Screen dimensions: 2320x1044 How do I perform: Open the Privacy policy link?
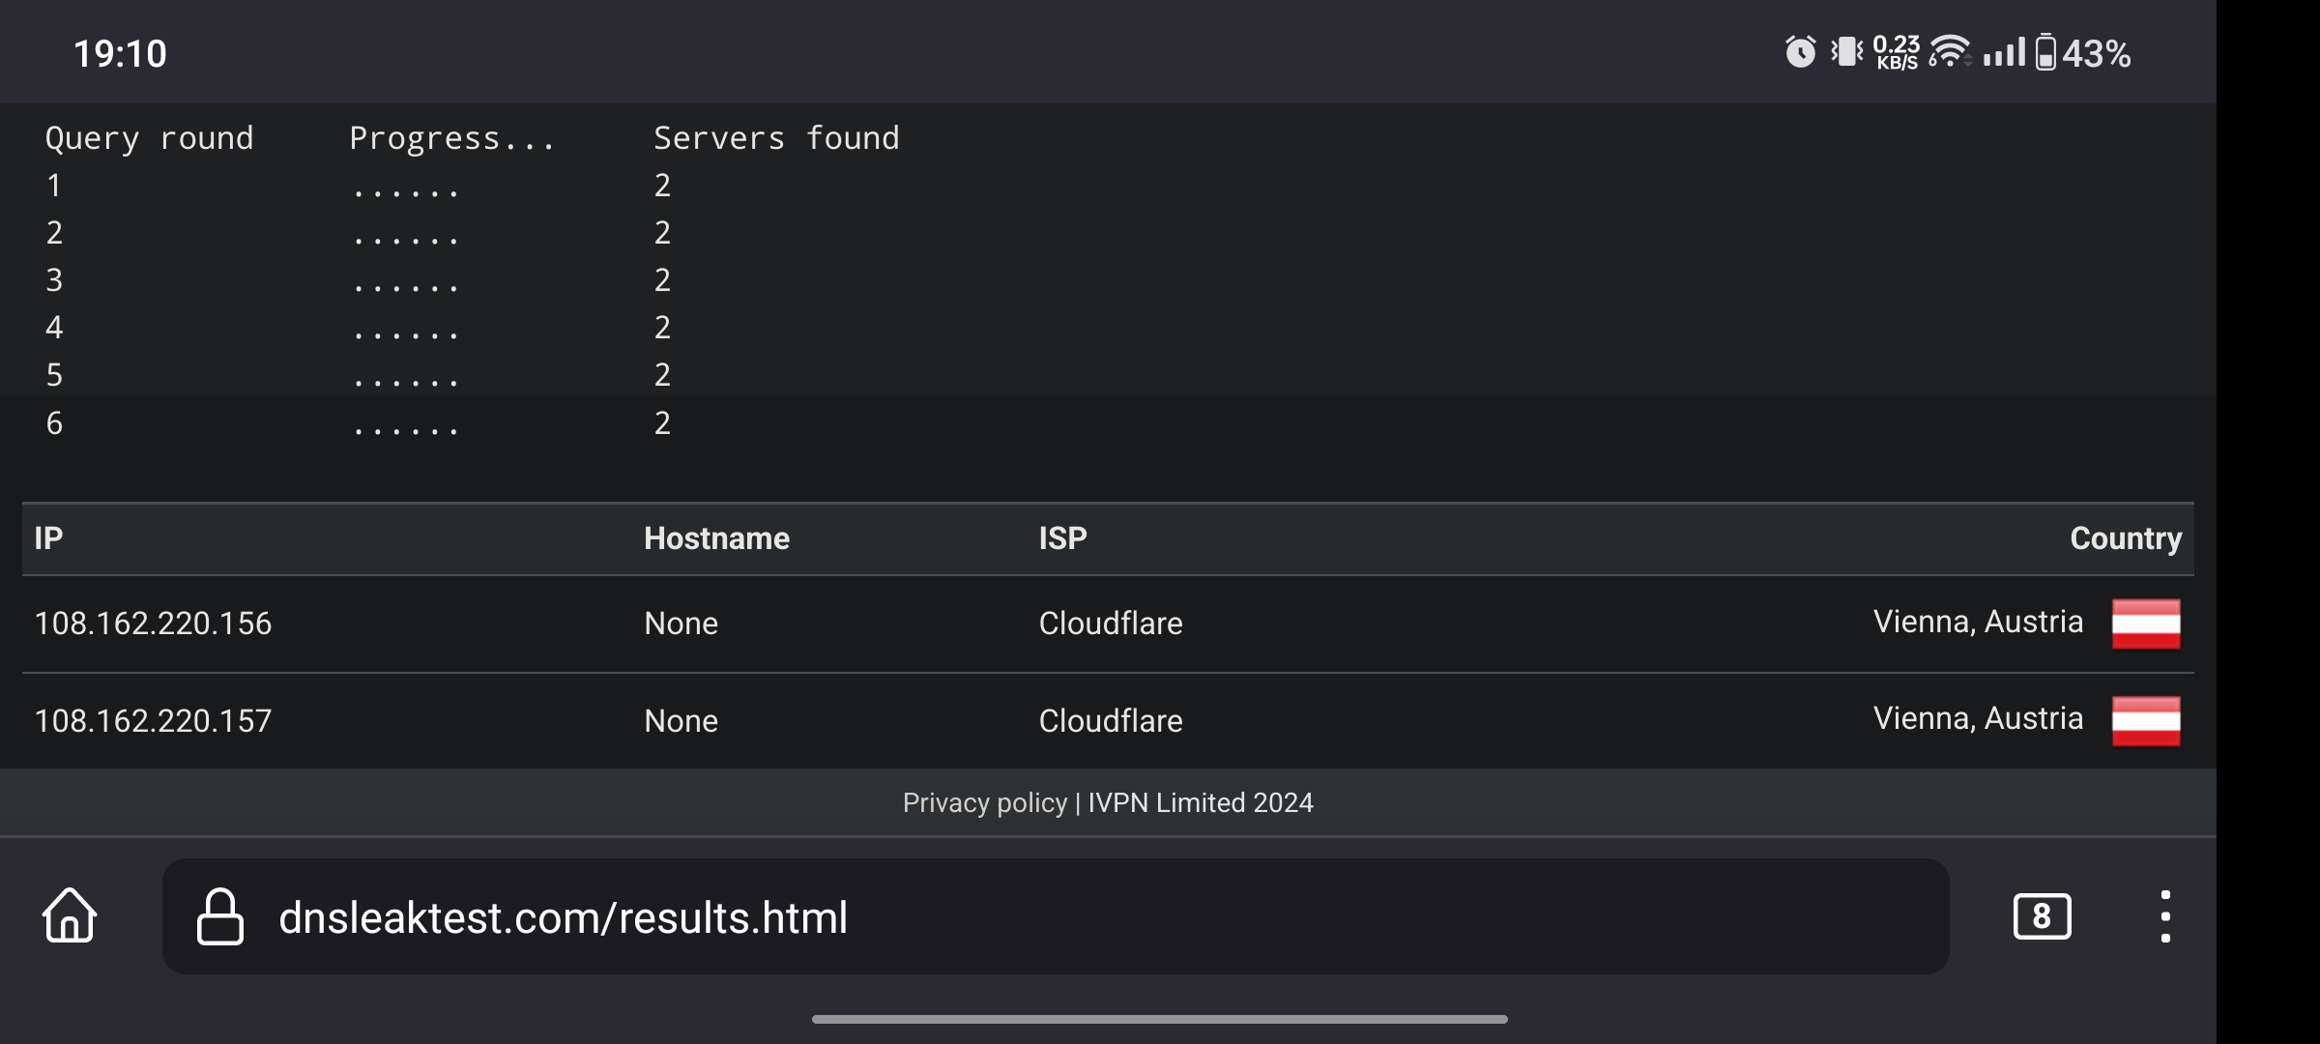click(984, 802)
